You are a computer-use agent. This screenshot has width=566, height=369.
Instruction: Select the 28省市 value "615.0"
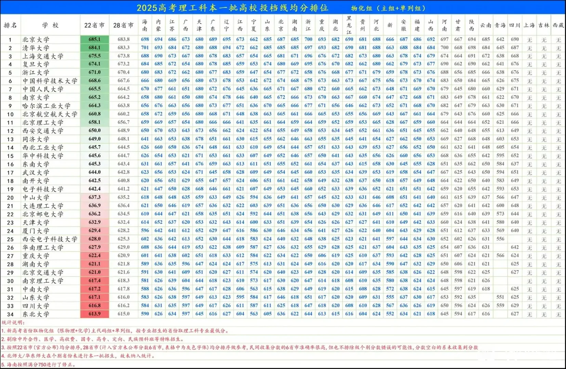(x=123, y=314)
